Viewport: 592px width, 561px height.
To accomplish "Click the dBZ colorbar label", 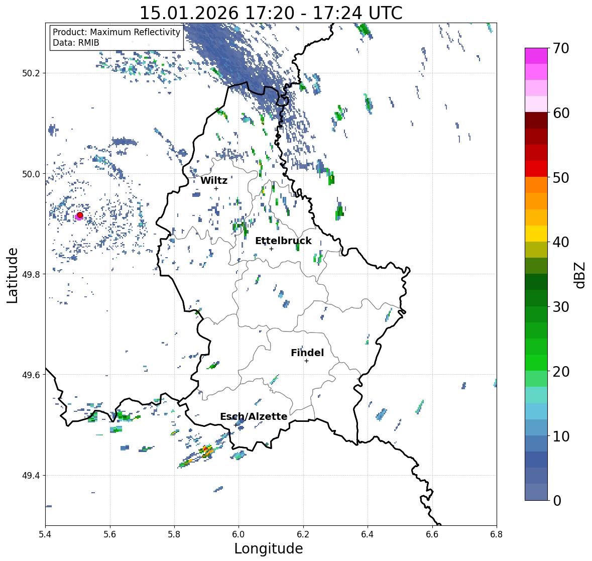I will [580, 275].
